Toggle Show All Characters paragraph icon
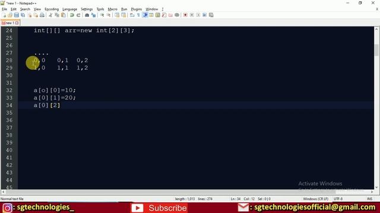 (138, 15)
